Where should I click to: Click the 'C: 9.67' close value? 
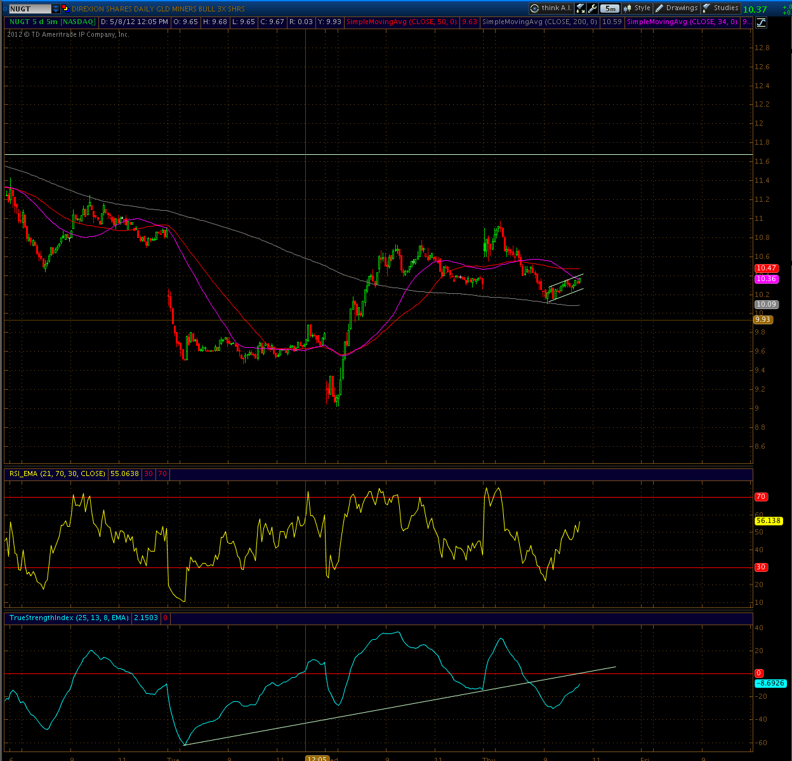tap(272, 22)
